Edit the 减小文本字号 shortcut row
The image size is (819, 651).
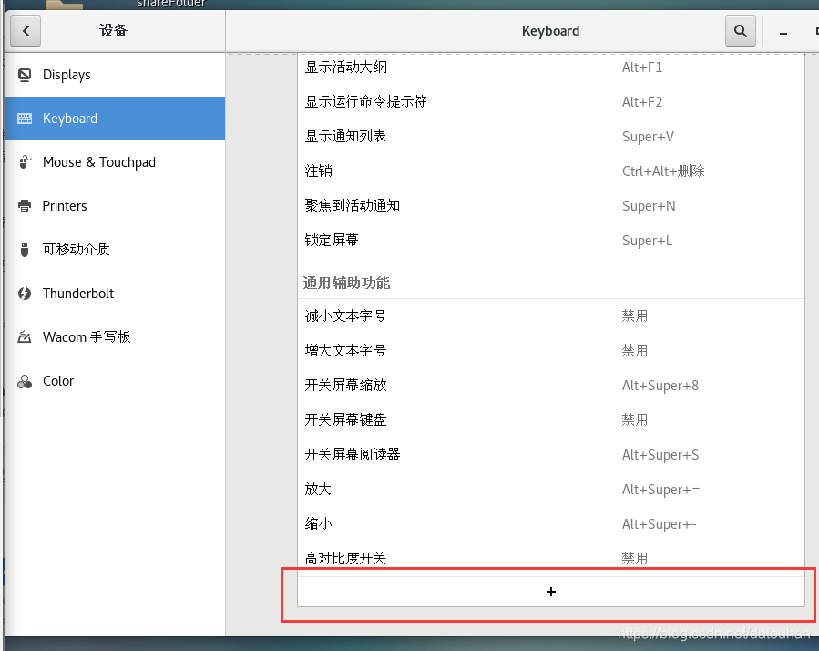click(551, 315)
